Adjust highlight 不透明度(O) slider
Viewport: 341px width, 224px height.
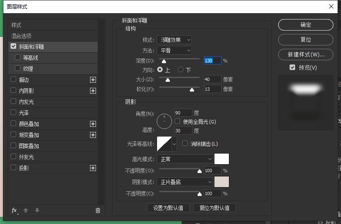pyautogui.click(x=200, y=171)
